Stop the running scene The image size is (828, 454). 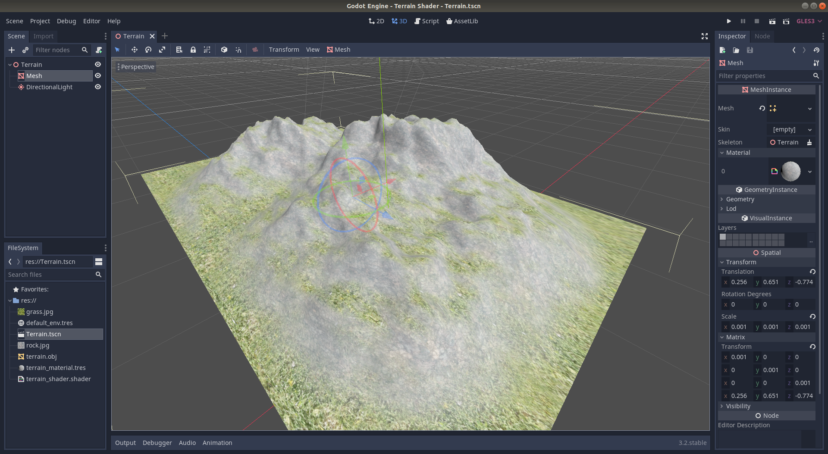click(x=756, y=21)
